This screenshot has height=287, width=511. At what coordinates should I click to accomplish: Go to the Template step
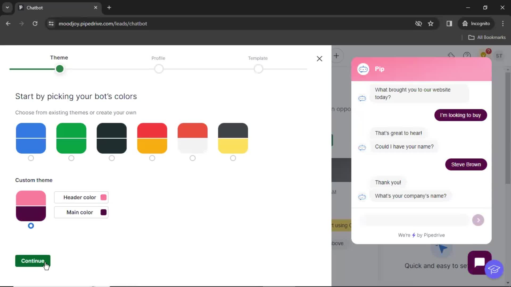click(258, 58)
